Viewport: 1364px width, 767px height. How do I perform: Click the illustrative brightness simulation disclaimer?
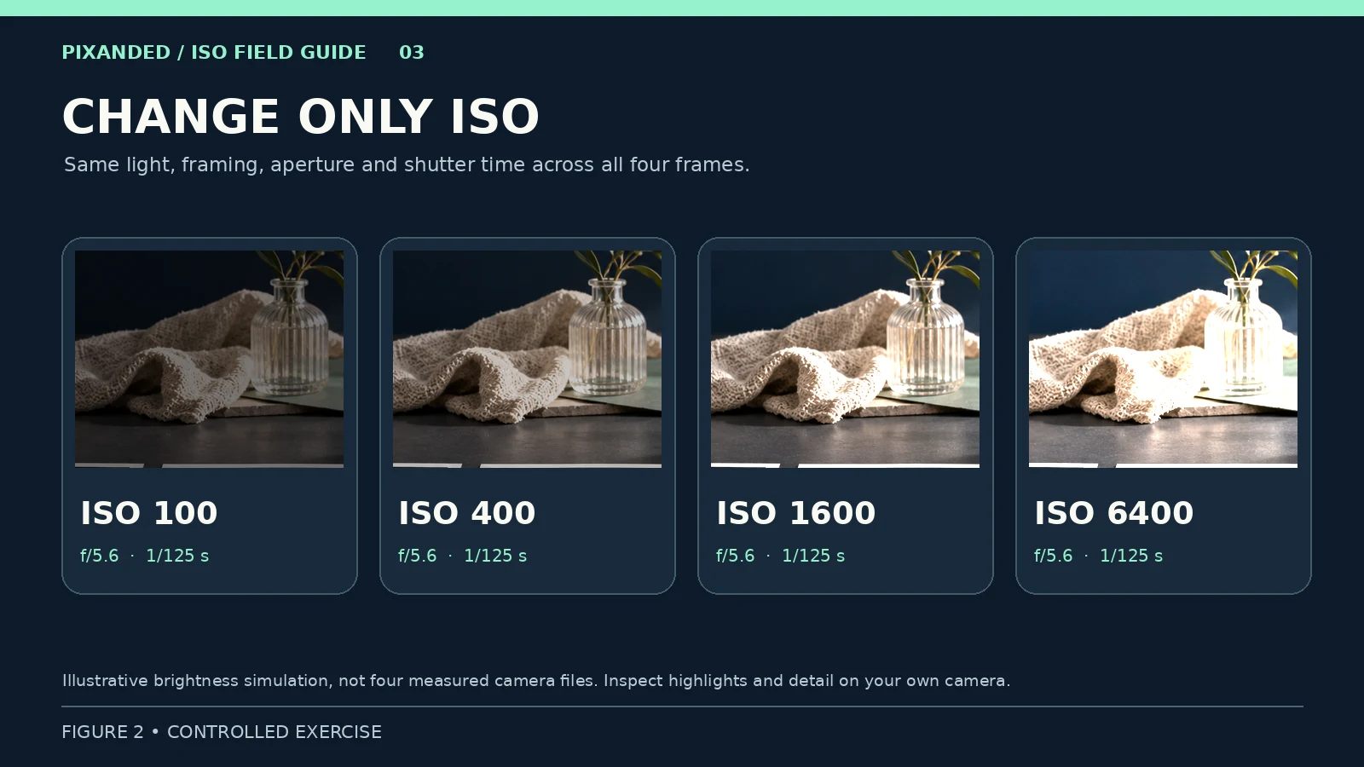(x=536, y=681)
